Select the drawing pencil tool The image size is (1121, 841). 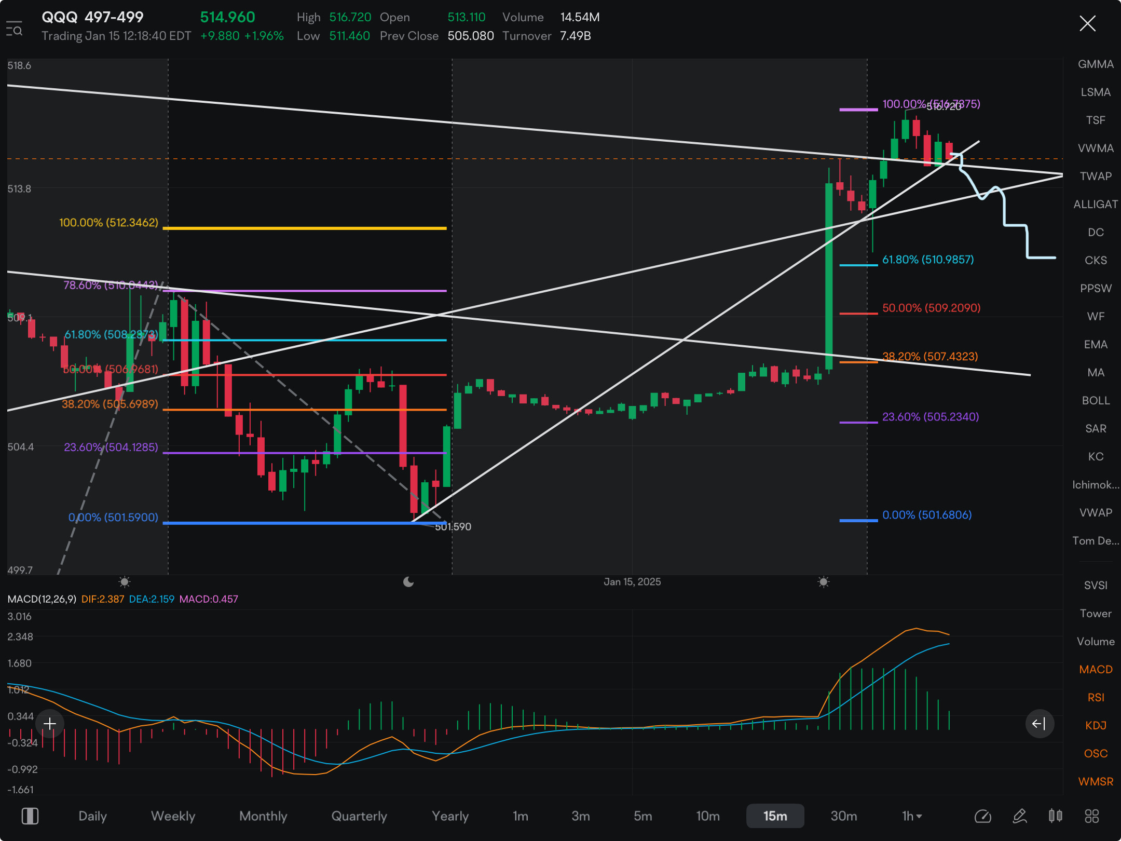[1020, 816]
